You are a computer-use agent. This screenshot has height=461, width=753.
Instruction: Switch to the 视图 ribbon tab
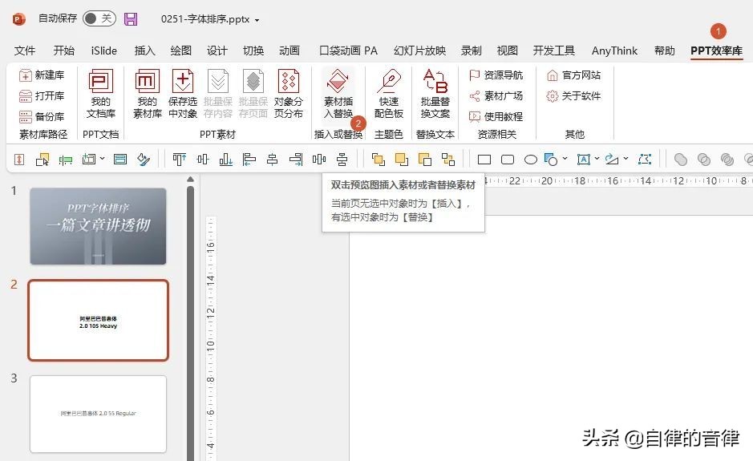[507, 51]
